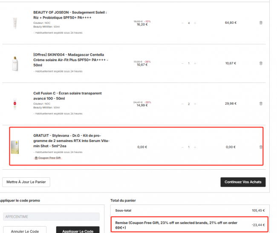Screen dimensions: 277x233
Task: Open Cell Fusion C product thumbnail
Action: [x=15, y=104]
